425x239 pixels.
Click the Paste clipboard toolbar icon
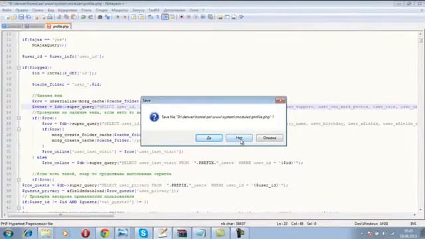pyautogui.click(x=74, y=17)
